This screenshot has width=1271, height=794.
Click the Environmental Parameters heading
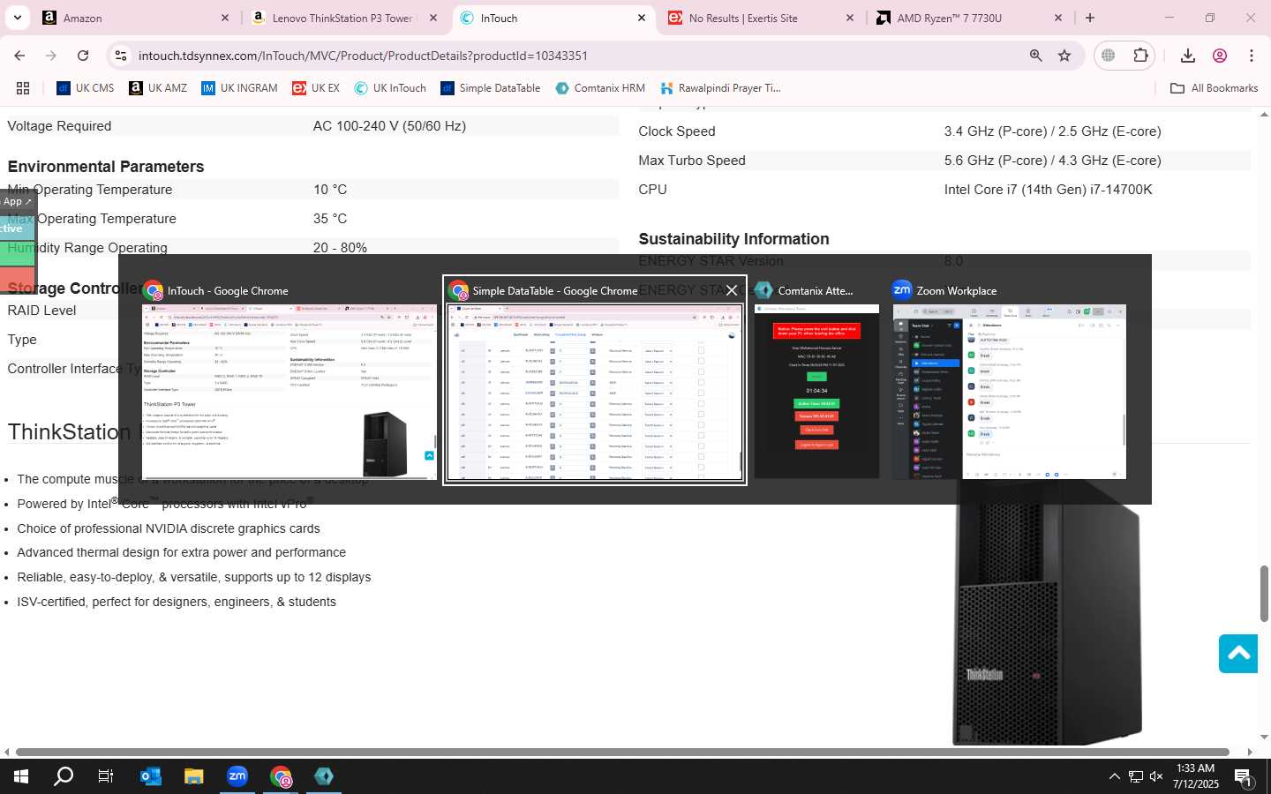coord(106,167)
